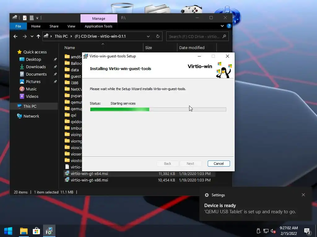Switch to the Home ribbon tab

click(36, 26)
